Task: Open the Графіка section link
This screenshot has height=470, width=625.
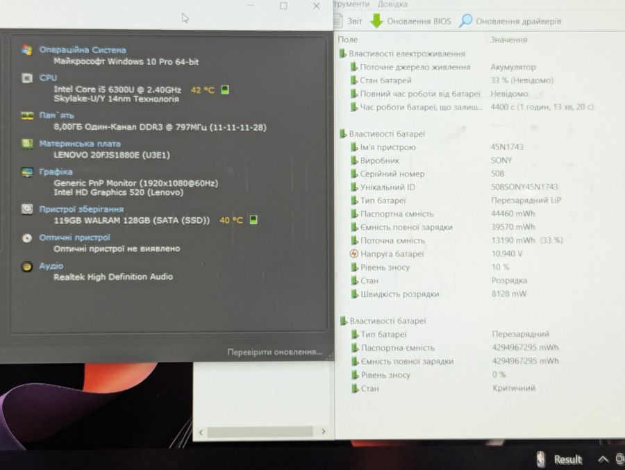Action: 56,171
